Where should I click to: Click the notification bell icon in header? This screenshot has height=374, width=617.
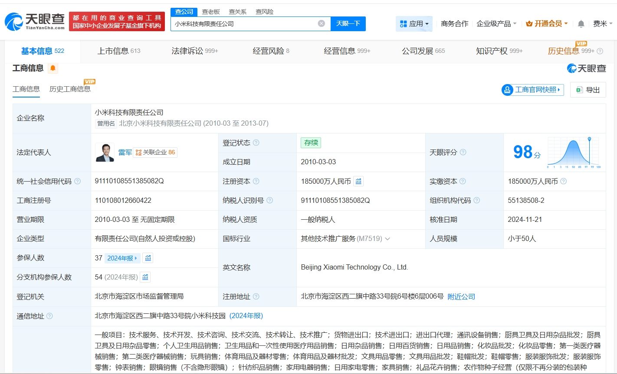(581, 24)
